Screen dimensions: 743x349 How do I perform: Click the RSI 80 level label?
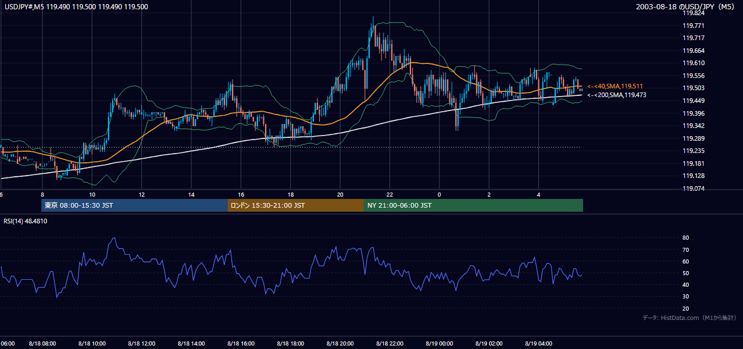(686, 238)
